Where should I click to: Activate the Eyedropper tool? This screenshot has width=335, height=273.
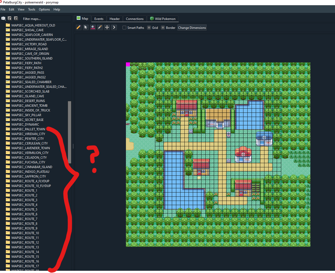click(x=100, y=28)
